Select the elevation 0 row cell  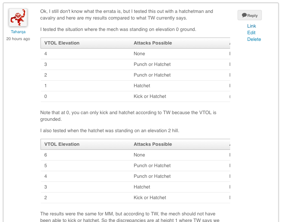tap(46, 96)
